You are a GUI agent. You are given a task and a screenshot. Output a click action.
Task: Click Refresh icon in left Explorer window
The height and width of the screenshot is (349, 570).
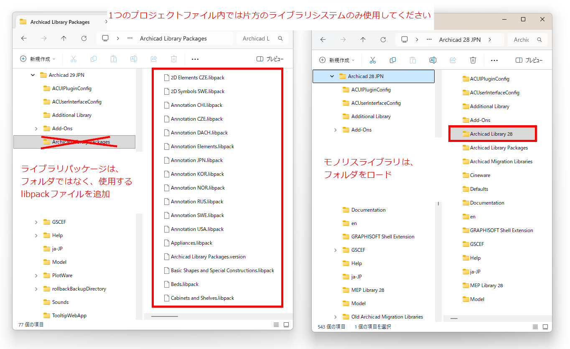tap(84, 38)
